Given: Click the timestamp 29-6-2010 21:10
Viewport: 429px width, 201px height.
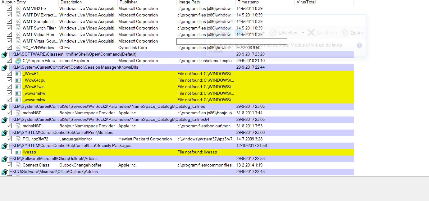Looking at the screenshot, I should [250, 61].
